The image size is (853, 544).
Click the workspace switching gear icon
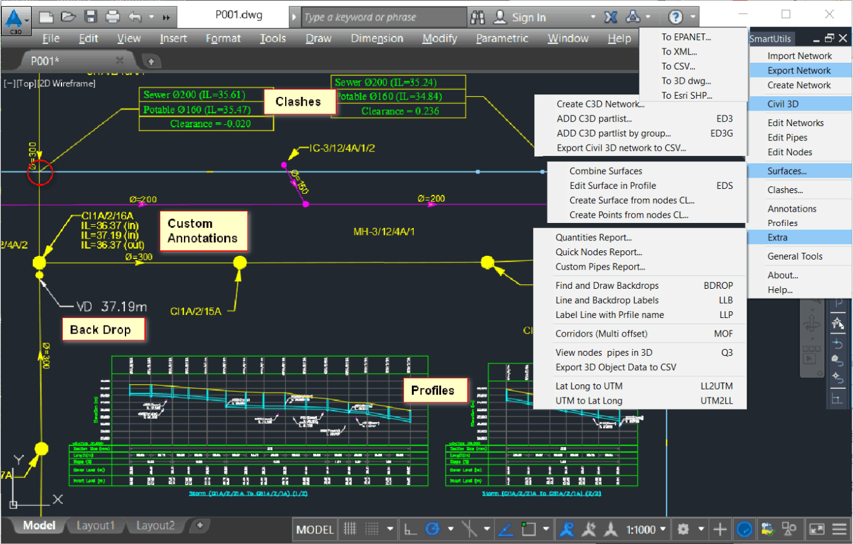click(683, 529)
